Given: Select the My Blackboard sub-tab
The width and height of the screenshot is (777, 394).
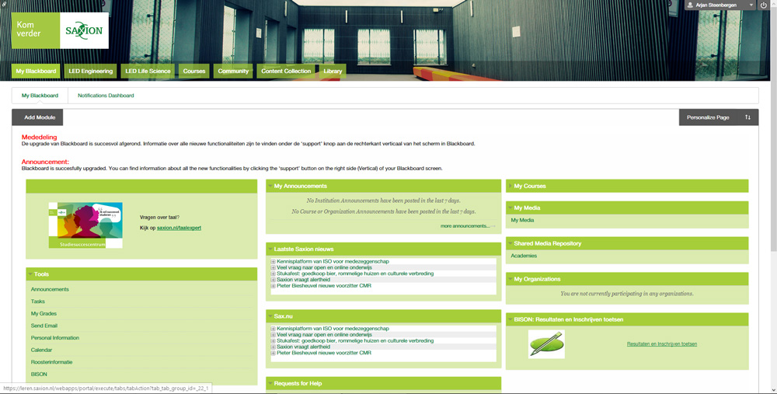Looking at the screenshot, I should coord(40,96).
